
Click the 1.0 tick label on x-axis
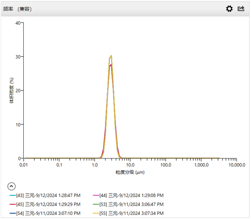click(94, 165)
